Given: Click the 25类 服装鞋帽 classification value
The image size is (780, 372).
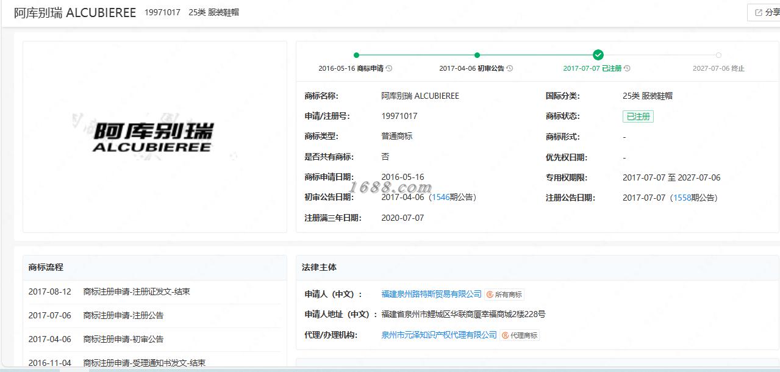Looking at the screenshot, I should point(648,96).
